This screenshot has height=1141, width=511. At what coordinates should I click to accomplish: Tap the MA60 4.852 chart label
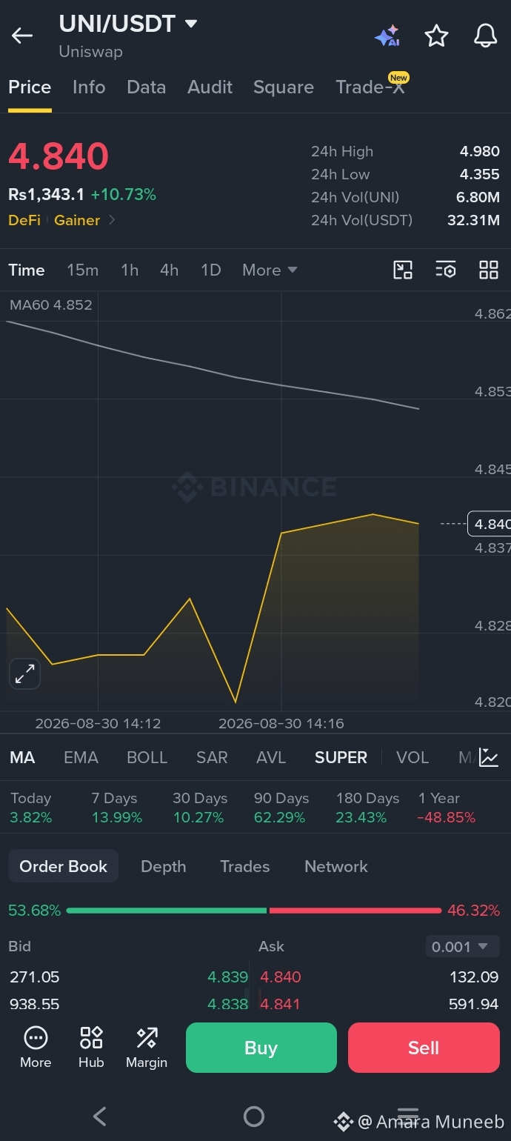pos(51,305)
